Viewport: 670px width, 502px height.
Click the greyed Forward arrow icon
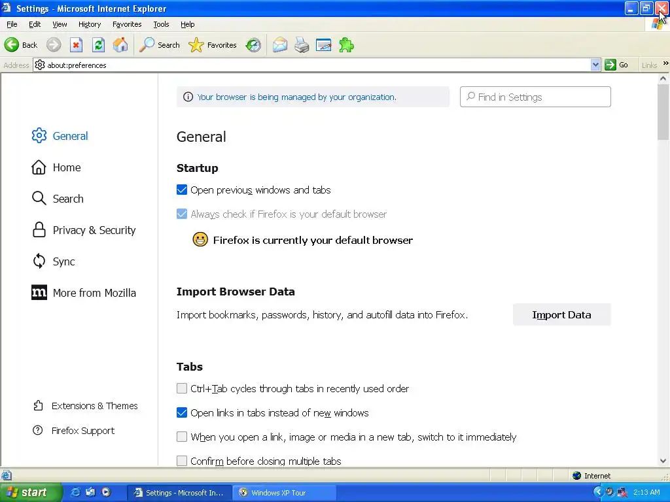click(x=54, y=45)
